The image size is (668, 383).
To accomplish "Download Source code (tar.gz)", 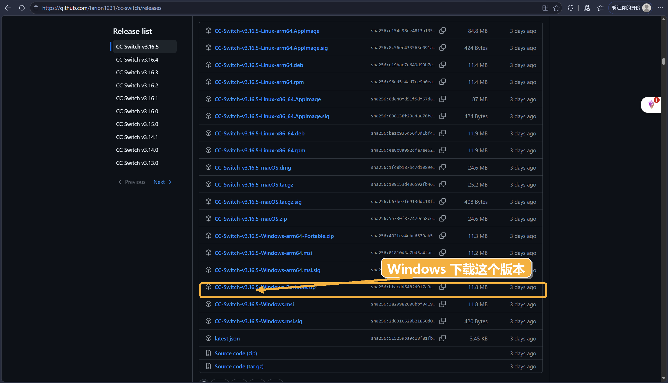I will click(x=239, y=366).
